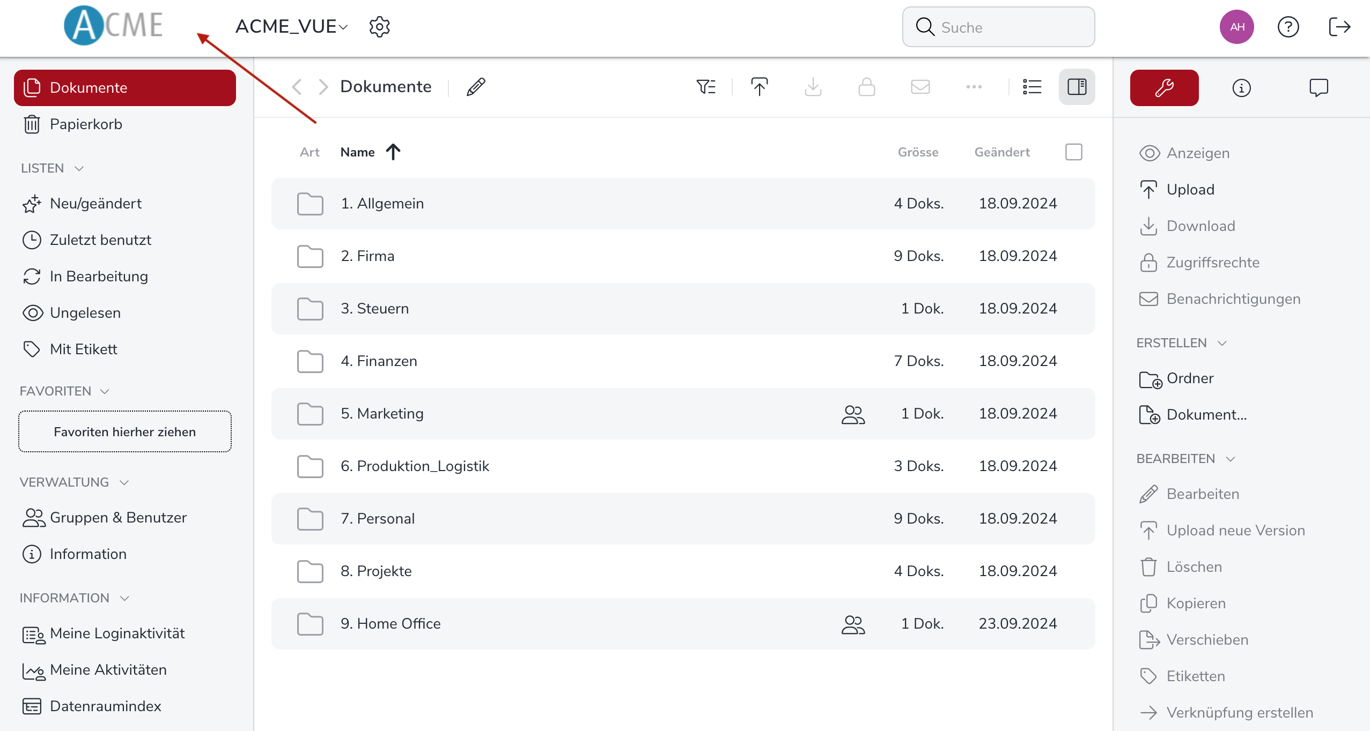Screen dimensions: 1370x731
Task: Click the logout icon top right
Action: (1339, 27)
